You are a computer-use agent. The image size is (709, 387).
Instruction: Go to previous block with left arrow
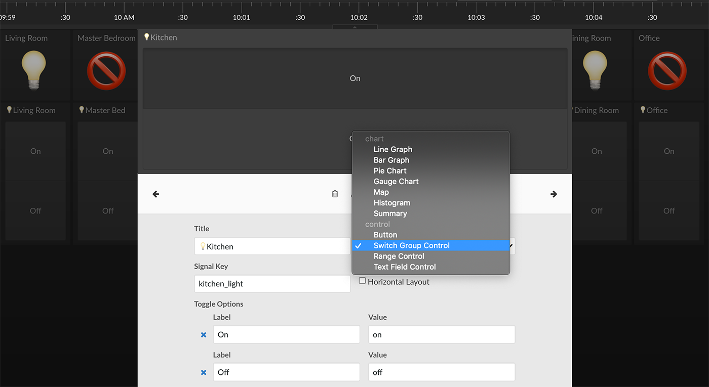[156, 194]
